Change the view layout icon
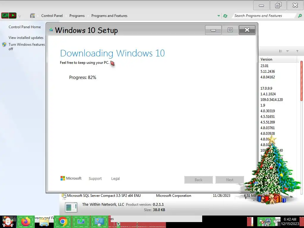The width and height of the screenshot is (304, 228). (x=281, y=51)
